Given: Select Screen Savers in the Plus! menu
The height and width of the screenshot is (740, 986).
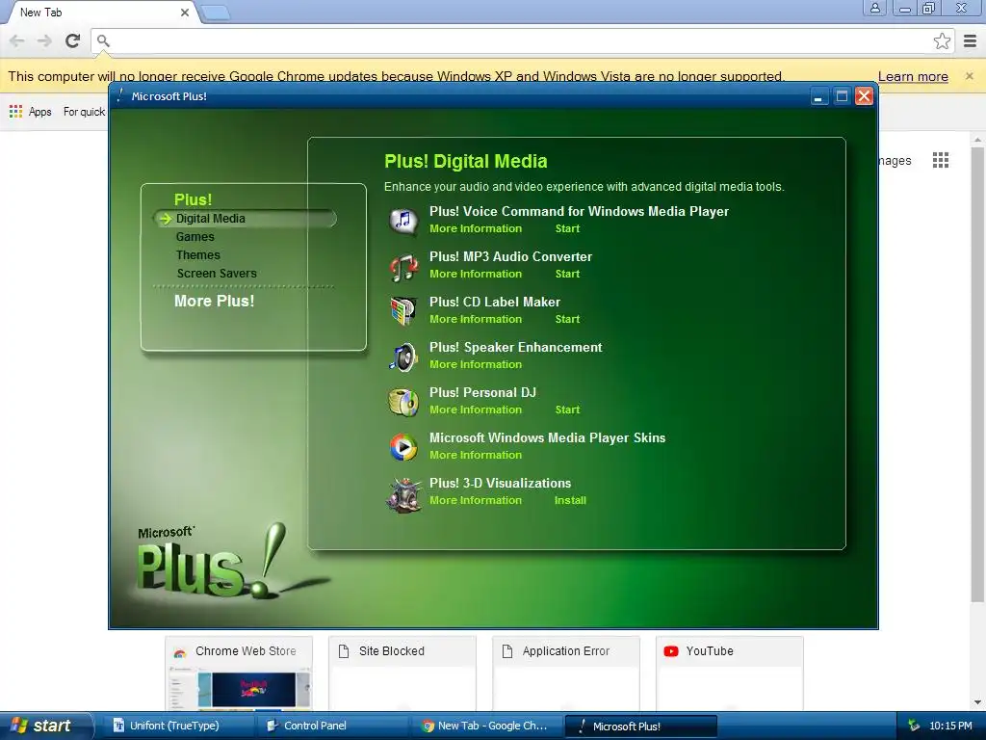Looking at the screenshot, I should [x=217, y=273].
